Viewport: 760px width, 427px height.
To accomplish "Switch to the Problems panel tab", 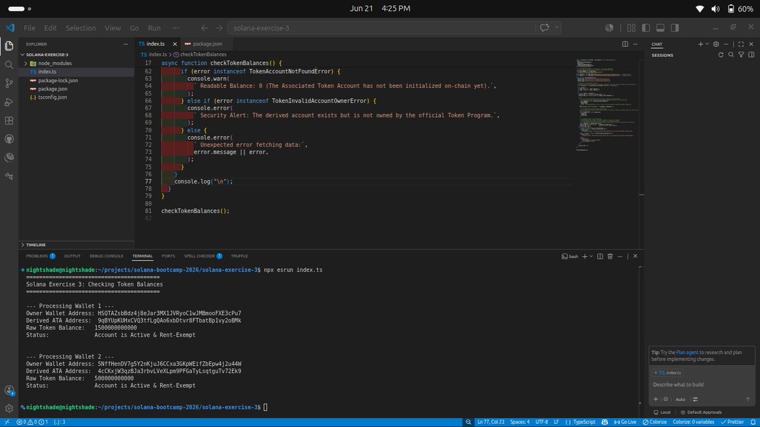I will tap(41, 256).
